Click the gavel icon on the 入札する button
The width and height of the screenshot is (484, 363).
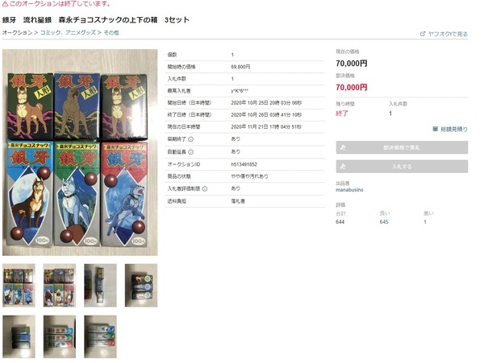click(343, 167)
